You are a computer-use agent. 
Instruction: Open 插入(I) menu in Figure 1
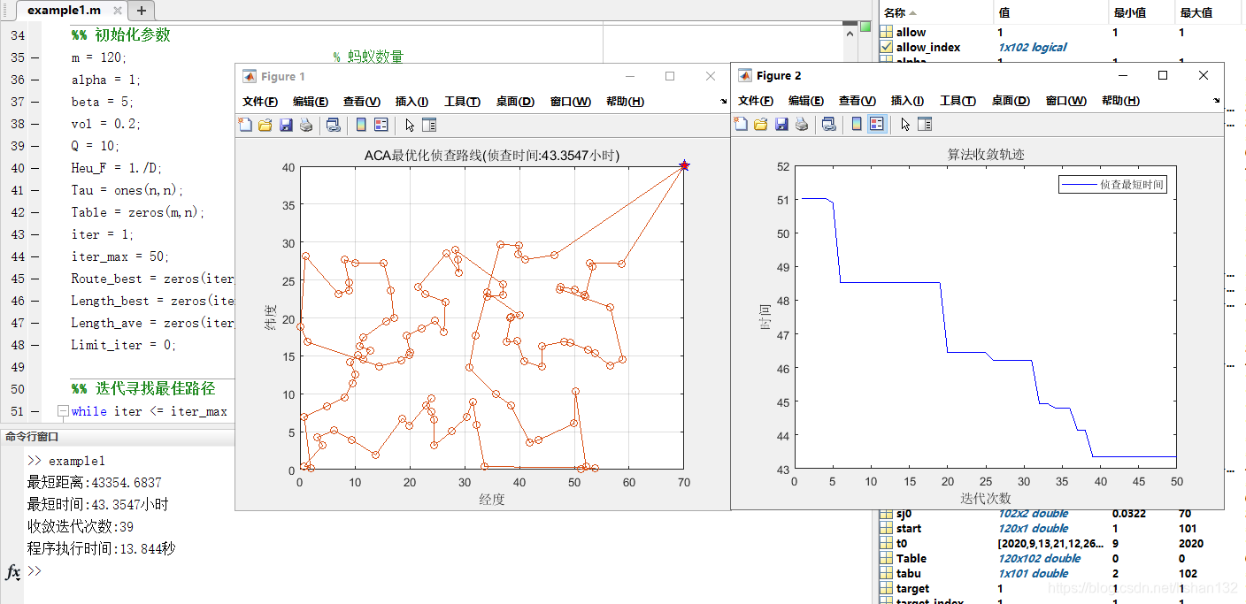(411, 102)
